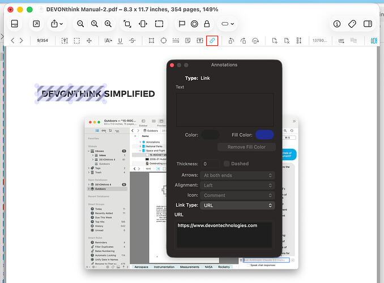Toggle the document lock icon
Screen dimensions: 384x283
tap(207, 24)
